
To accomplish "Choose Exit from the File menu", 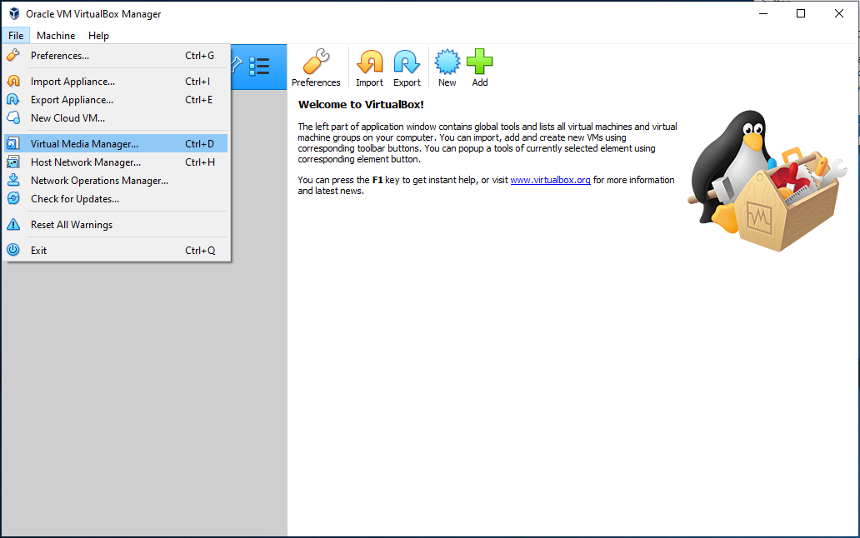I will click(116, 251).
